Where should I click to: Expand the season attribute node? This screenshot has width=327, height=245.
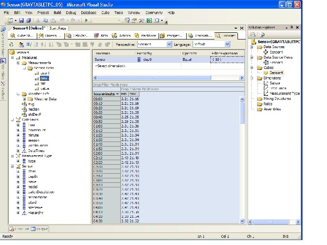click(x=18, y=141)
